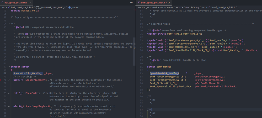Click the _Super field icon in breadcrumb
Viewport: 262px width, 118px height.
pyautogui.click(x=69, y=7)
